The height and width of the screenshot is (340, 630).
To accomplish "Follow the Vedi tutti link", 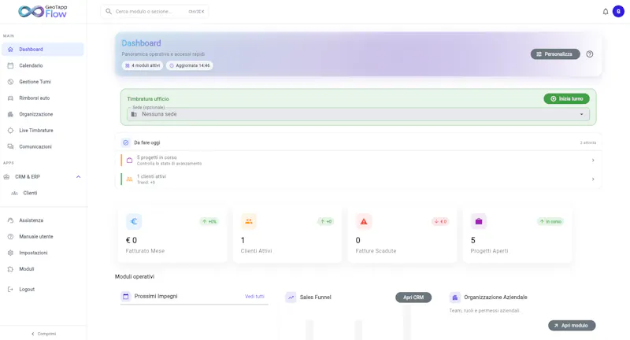I will click(x=254, y=297).
